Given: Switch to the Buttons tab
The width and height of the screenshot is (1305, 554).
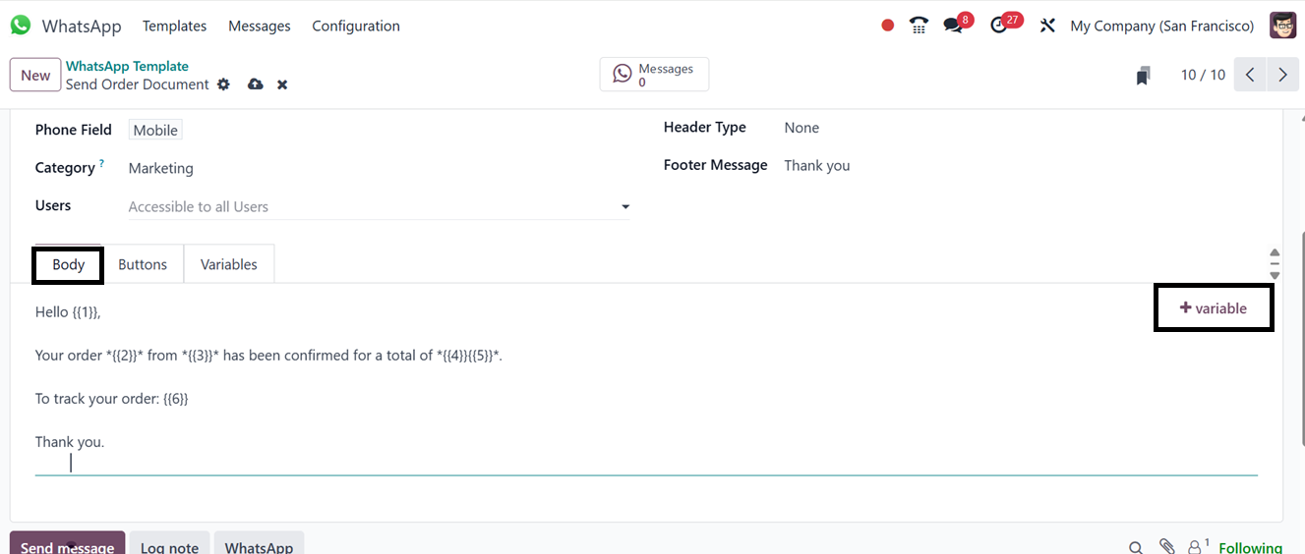Looking at the screenshot, I should pos(143,264).
